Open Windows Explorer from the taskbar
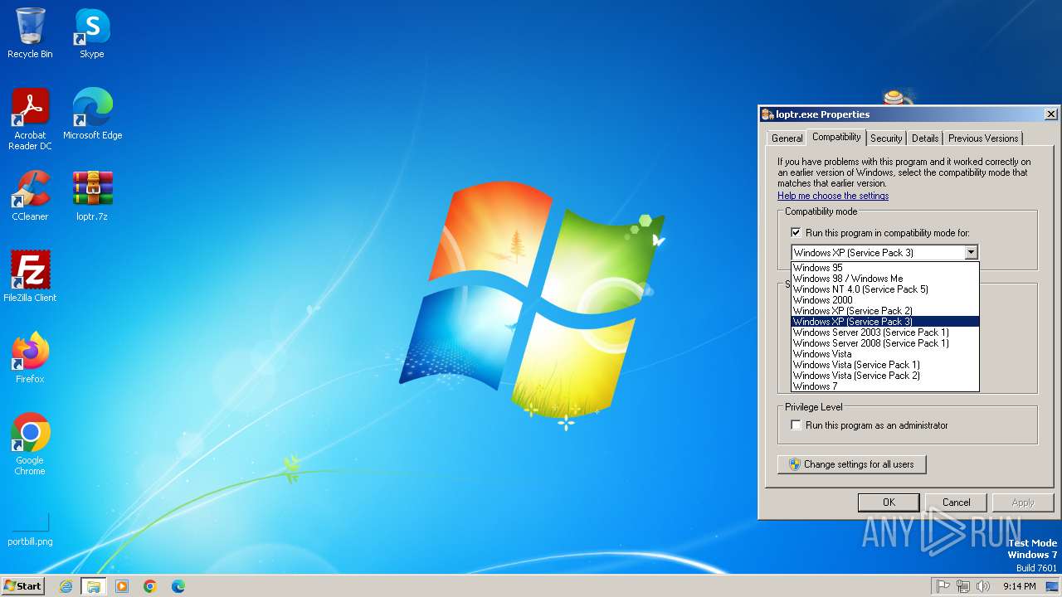1062x597 pixels. (x=94, y=586)
